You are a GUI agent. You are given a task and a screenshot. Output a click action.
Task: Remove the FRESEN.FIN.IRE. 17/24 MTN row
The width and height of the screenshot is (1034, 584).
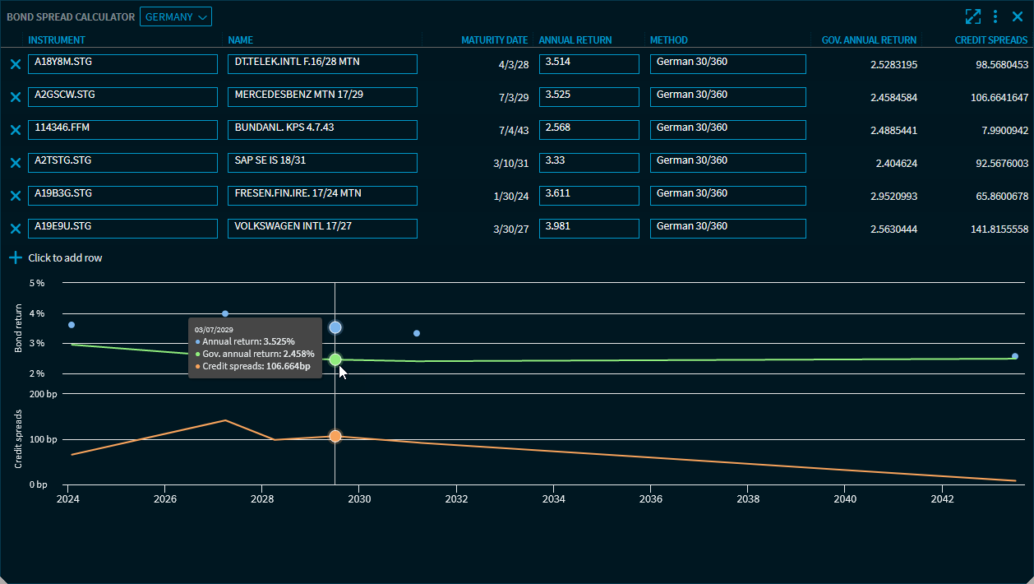(x=15, y=196)
